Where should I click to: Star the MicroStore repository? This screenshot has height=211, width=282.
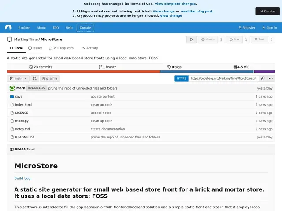pyautogui.click(x=234, y=40)
